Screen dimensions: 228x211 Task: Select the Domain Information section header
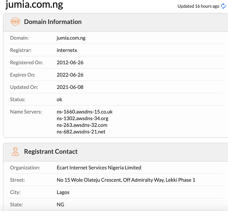pyautogui.click(x=53, y=22)
